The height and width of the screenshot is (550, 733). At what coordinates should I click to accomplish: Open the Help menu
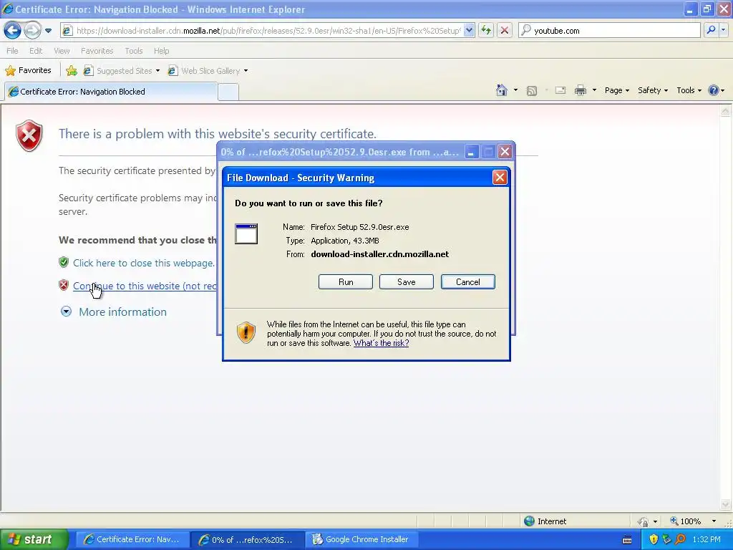[161, 51]
